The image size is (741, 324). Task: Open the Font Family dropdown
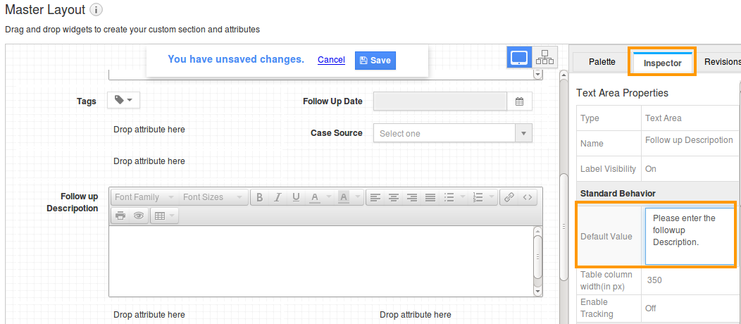(x=144, y=197)
